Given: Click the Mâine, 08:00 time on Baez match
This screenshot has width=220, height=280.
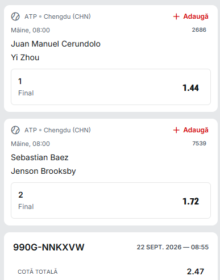Looking at the screenshot, I should point(30,144).
